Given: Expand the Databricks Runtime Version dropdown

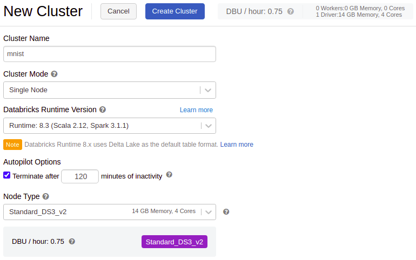Looking at the screenshot, I should (x=110, y=126).
